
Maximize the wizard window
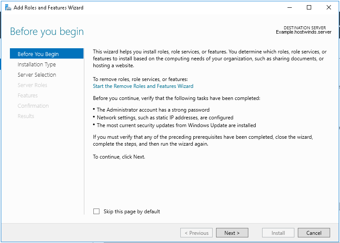309,7
